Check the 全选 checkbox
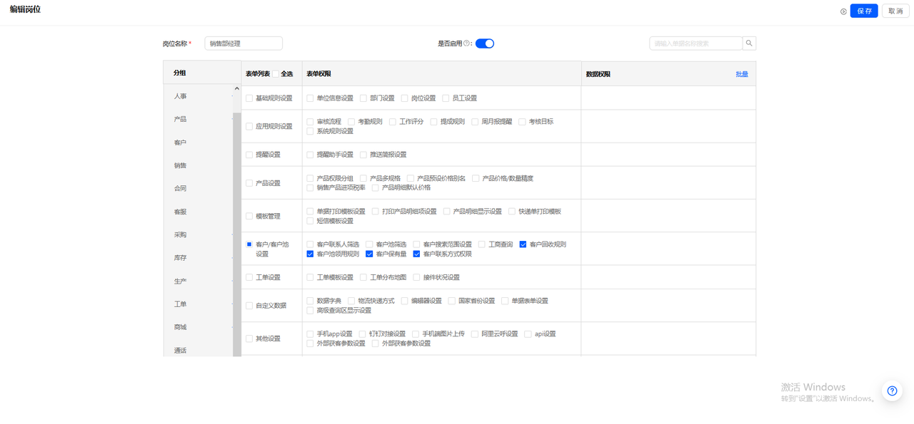This screenshot has height=424, width=914. [x=276, y=74]
